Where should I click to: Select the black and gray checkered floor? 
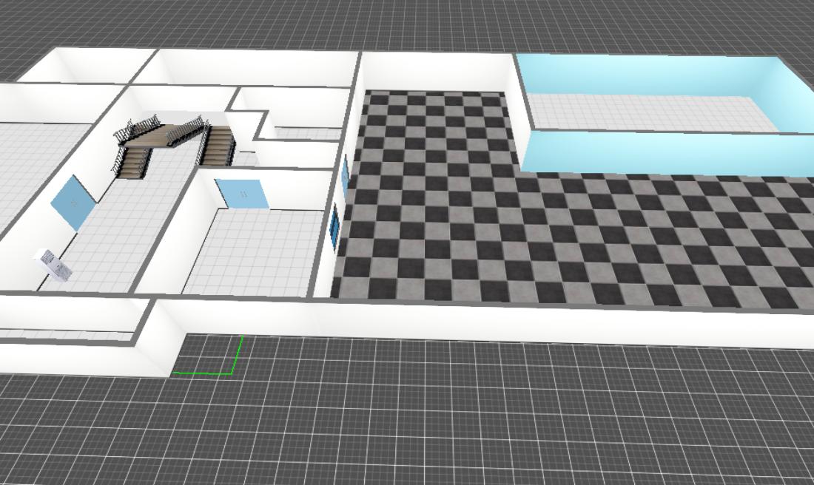pos(518,237)
